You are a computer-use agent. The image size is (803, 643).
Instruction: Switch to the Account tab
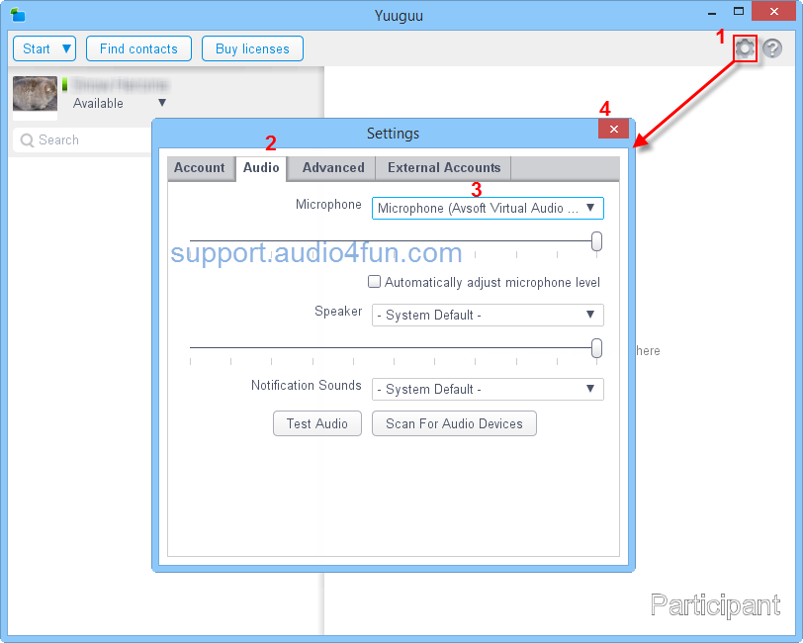(199, 167)
